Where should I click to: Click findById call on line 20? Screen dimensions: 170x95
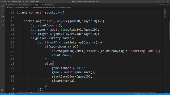76,30
